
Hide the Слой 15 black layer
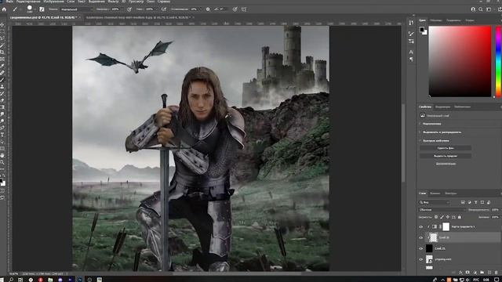[x=420, y=248]
